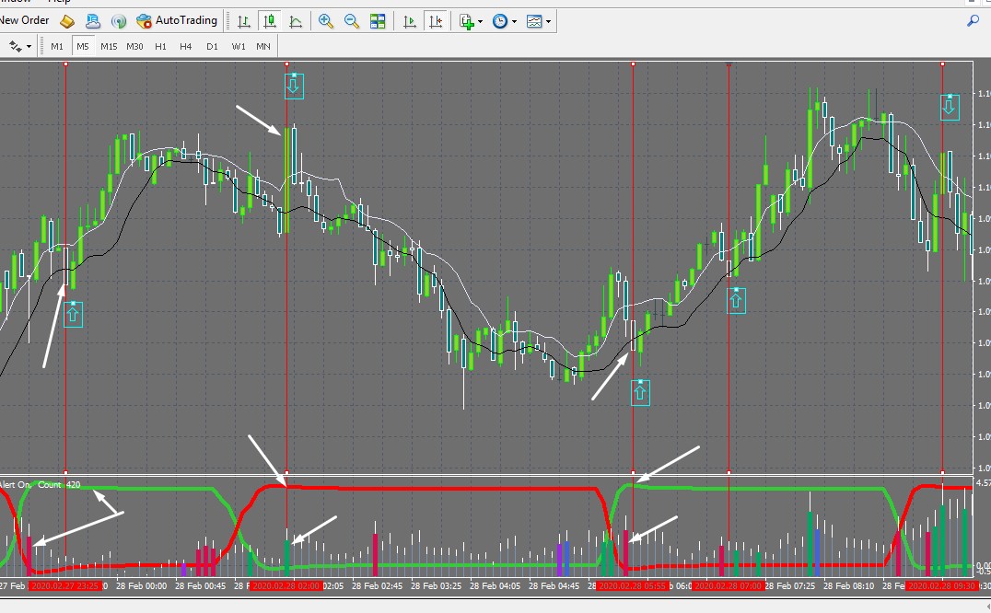Open the Periods clock dropdown
Image resolution: width=991 pixels, height=613 pixels.
coord(505,21)
